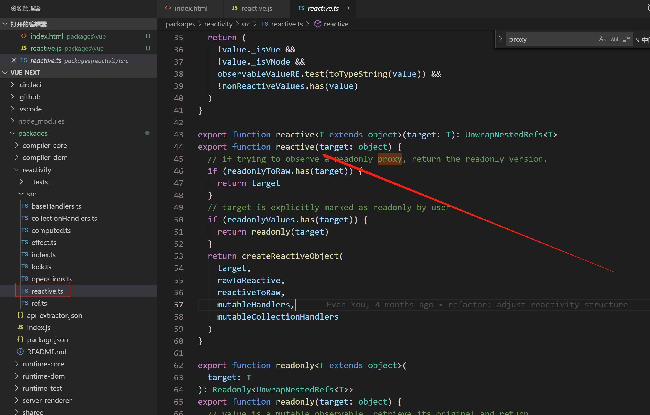Collapse the packages folder
Screen dimensions: 650x415
click(78, 133)
